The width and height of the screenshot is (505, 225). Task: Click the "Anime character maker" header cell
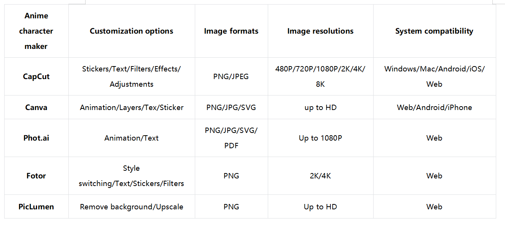[36, 31]
